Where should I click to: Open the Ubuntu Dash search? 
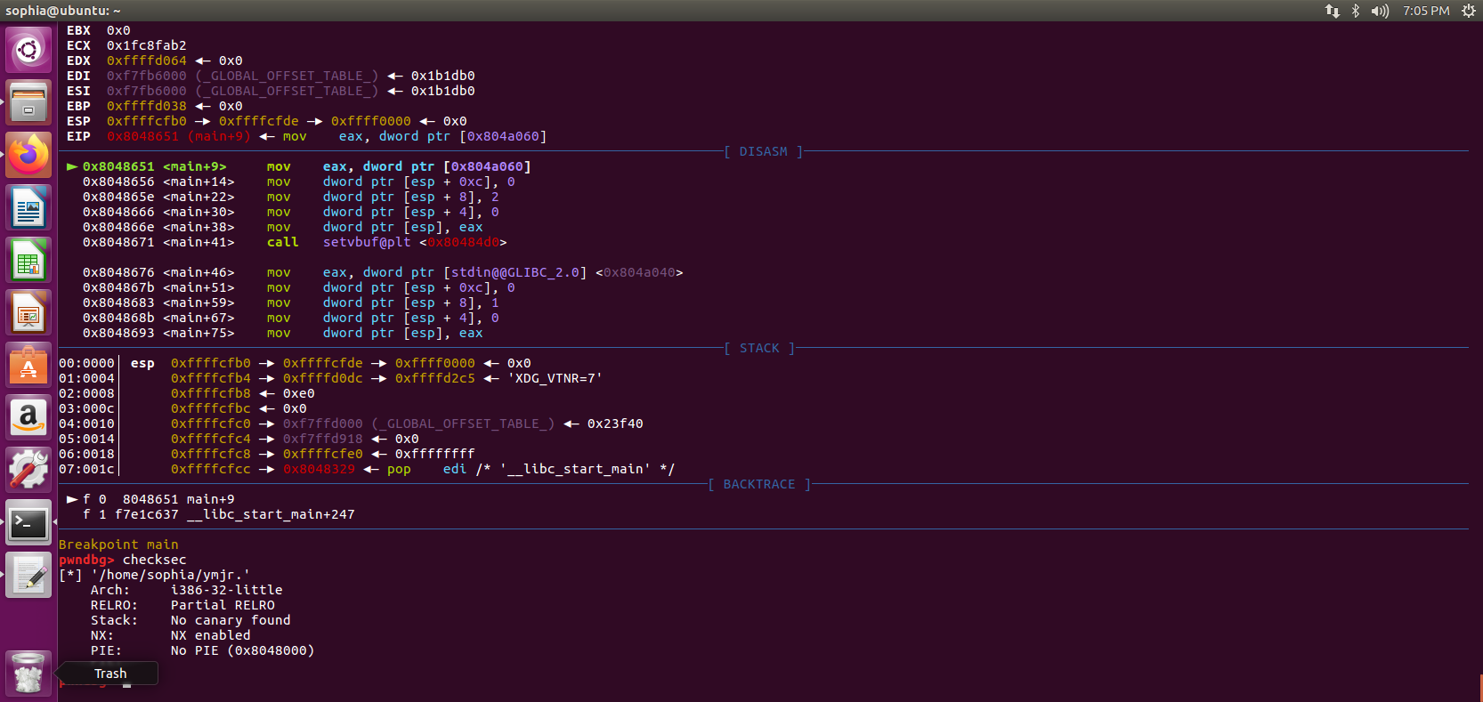pos(28,50)
